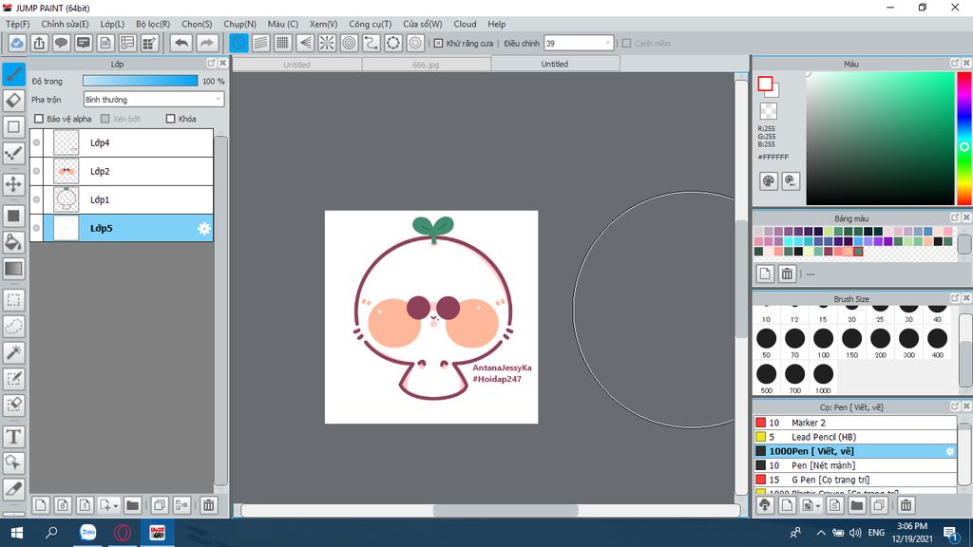The height and width of the screenshot is (547, 973).
Task: Open Windows Start menu
Action: pyautogui.click(x=17, y=533)
